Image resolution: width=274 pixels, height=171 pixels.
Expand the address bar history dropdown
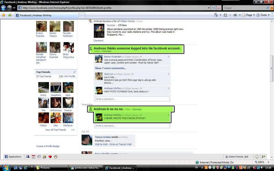(209, 8)
